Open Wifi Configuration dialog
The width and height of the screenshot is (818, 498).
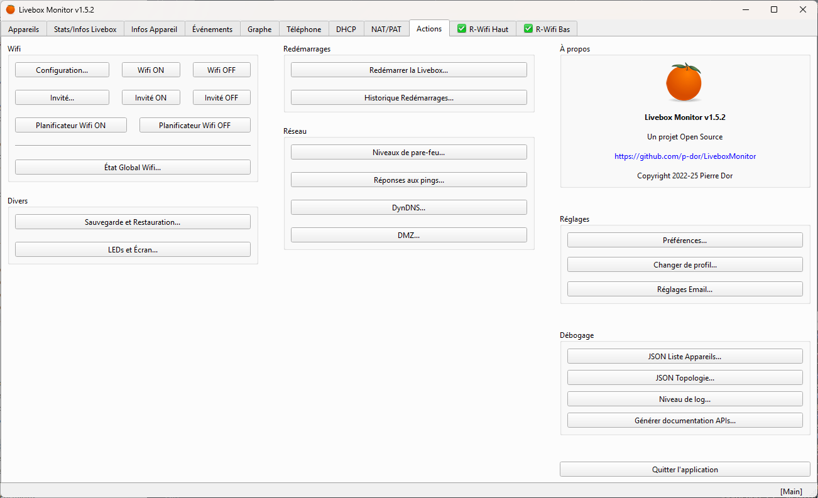[x=62, y=70]
